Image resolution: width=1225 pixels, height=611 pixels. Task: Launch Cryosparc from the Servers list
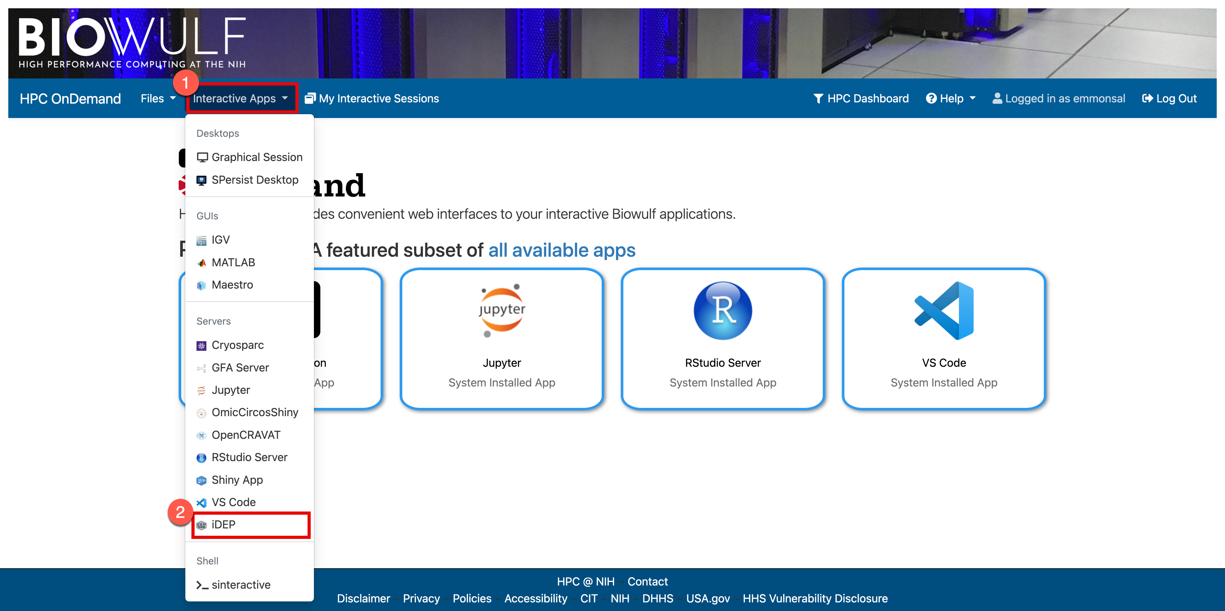click(250, 346)
